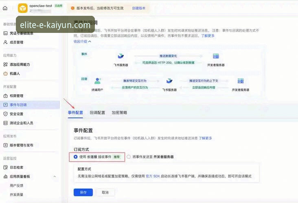Click 了解更多 link under 事件配置
This screenshot has width=298, height=203.
[x=206, y=138]
